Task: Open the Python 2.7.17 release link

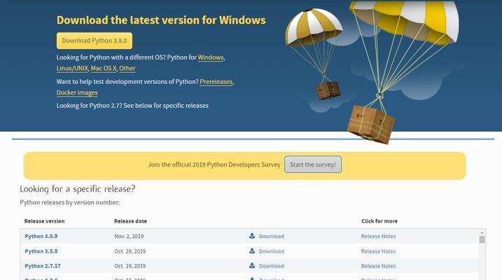Action: [43, 266]
